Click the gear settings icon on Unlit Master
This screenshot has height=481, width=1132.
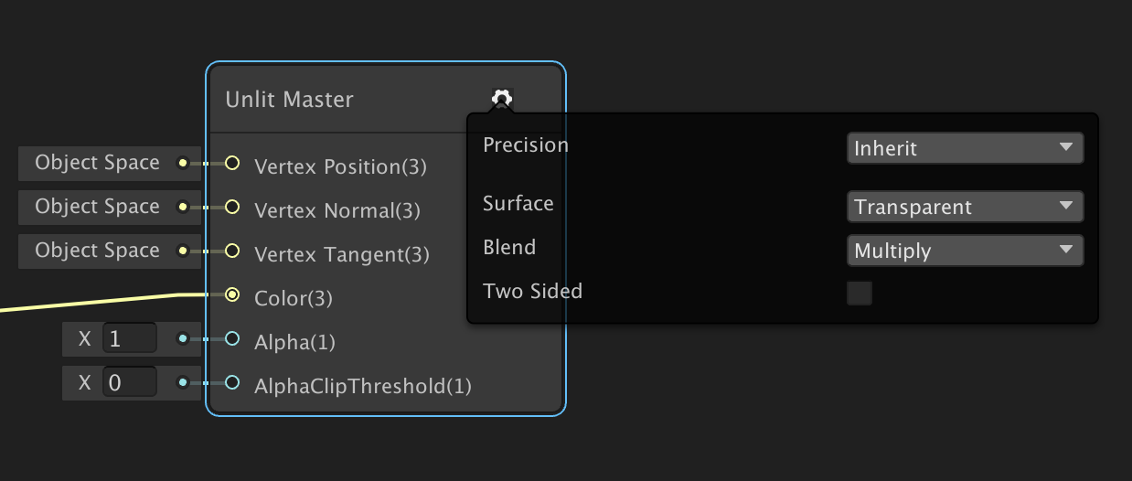502,99
